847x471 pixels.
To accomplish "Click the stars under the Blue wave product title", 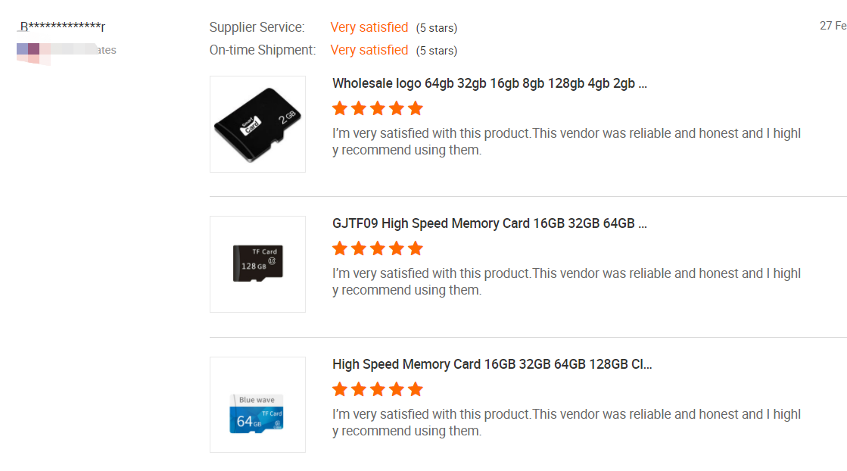I will [377, 389].
